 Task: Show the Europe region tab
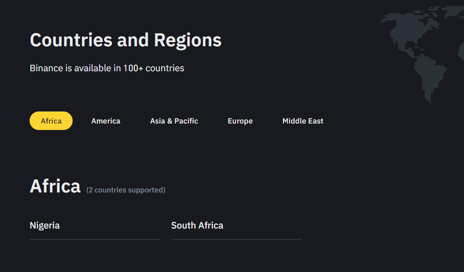[x=240, y=121]
